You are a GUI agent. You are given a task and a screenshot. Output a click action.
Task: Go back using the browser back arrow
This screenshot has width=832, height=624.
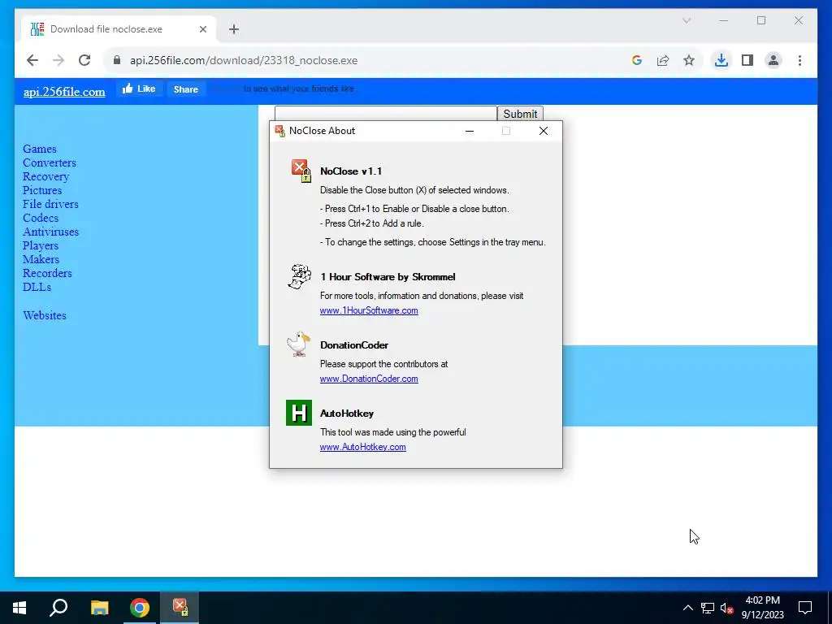click(32, 60)
